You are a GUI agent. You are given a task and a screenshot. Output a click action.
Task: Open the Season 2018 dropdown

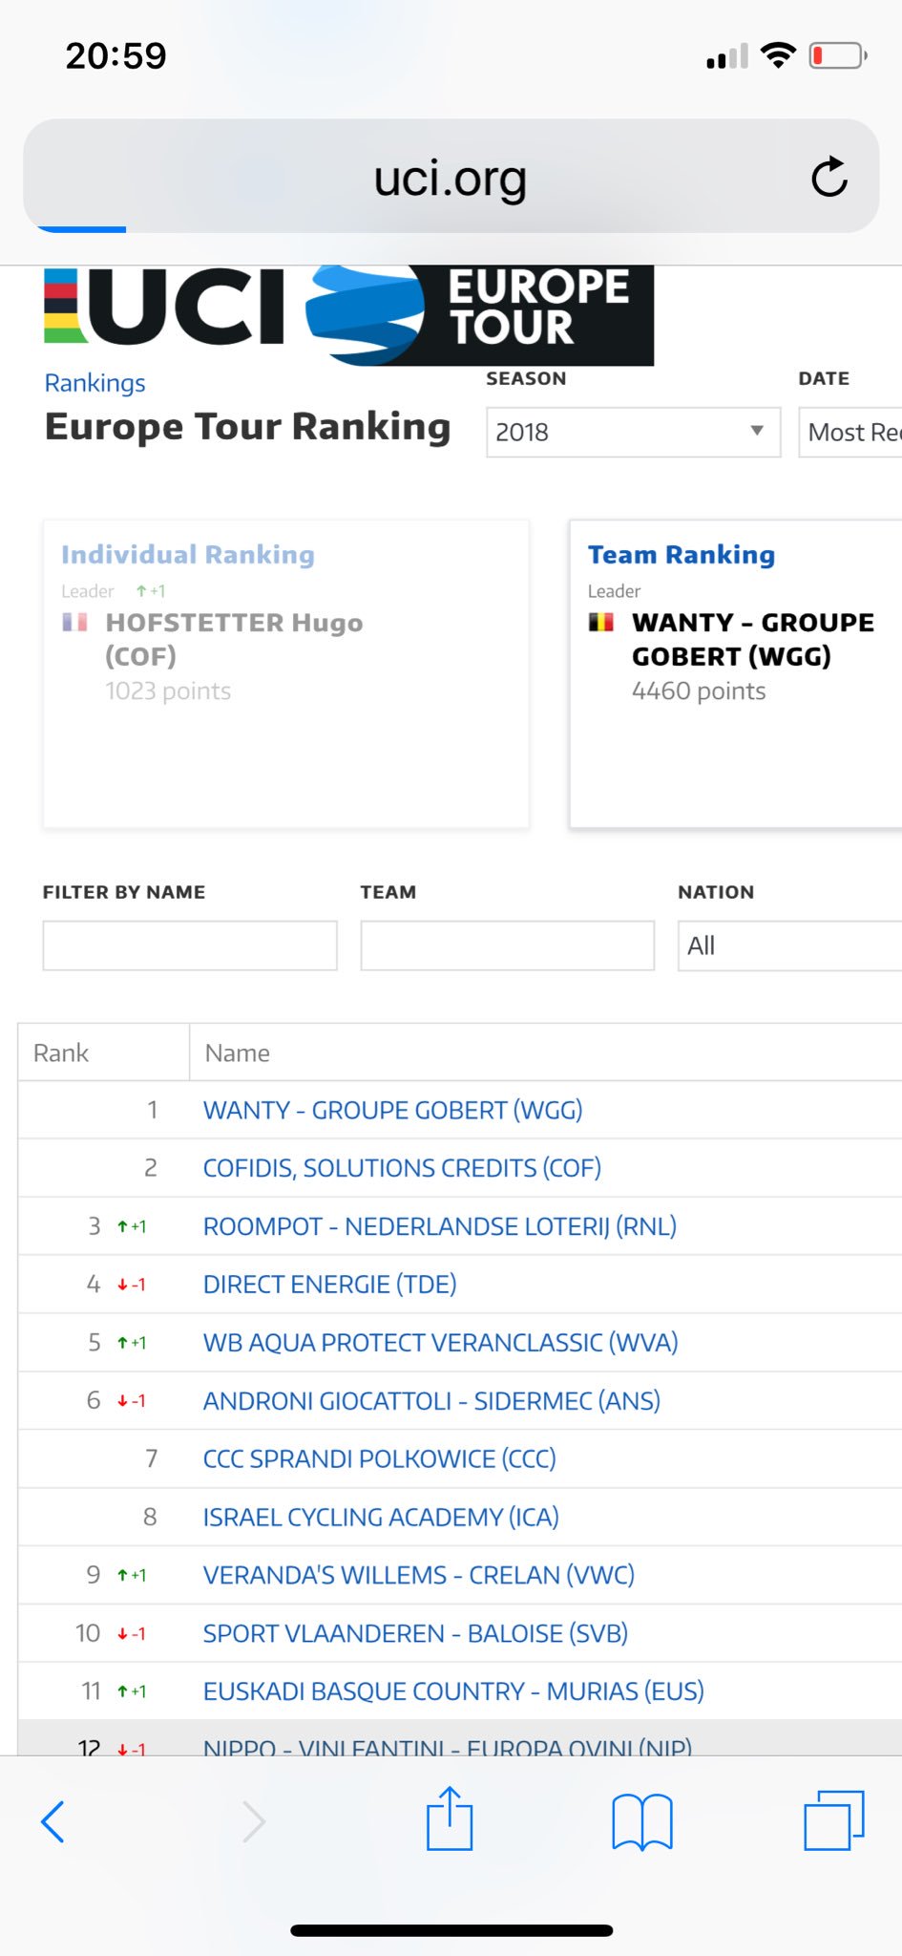pos(633,432)
